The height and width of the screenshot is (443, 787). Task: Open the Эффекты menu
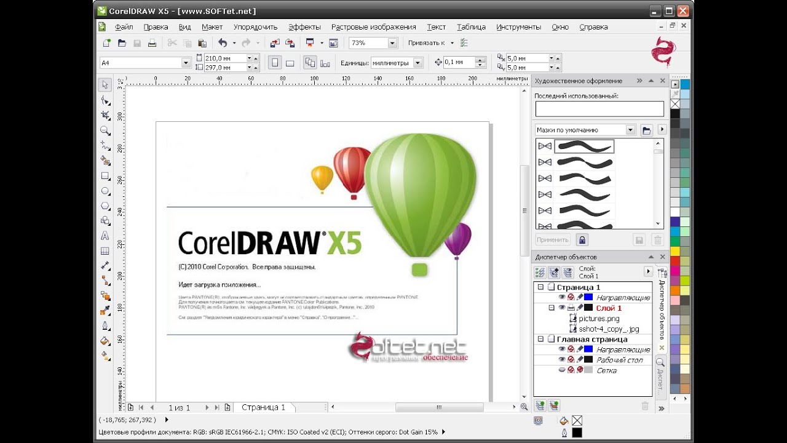pos(304,27)
